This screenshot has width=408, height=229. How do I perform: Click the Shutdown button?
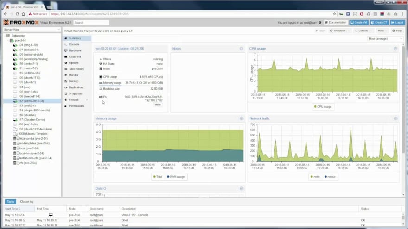point(339,31)
